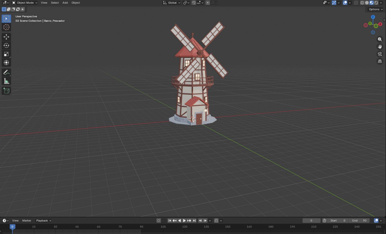The height and width of the screenshot is (234, 386).
Task: Open the transform pivot point dropdown
Action: pyautogui.click(x=186, y=3)
